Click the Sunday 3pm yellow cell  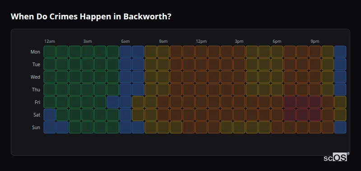pos(239,127)
